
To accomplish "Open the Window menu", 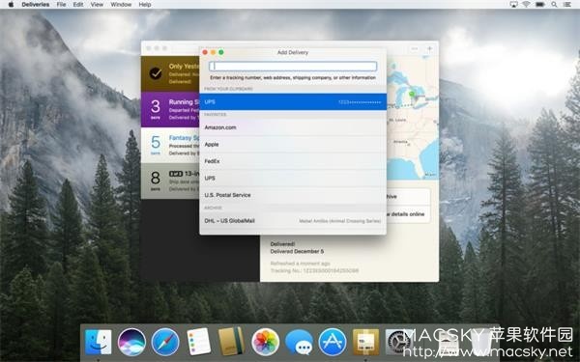I will pyautogui.click(x=121, y=5).
